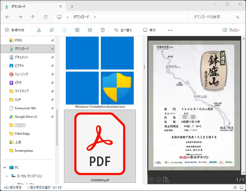Open the see more (…) toolbar menu
Screen dimensions: 246x191
pyautogui.click(x=170, y=30)
